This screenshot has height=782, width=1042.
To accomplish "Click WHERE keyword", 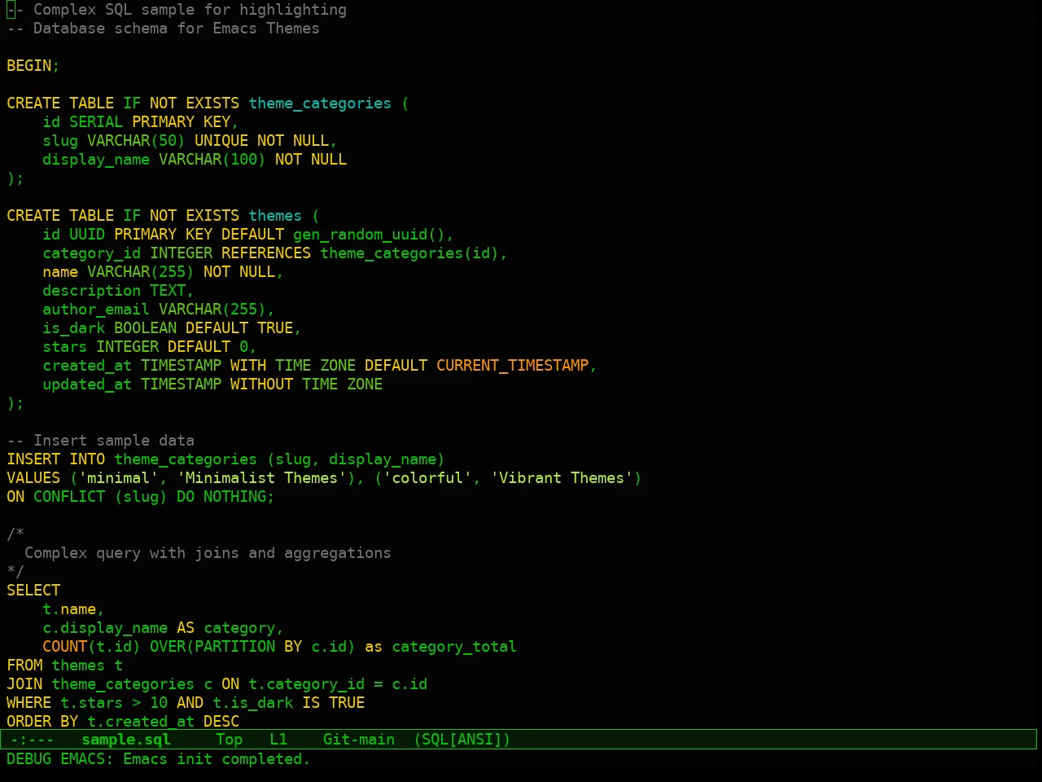I will 28,703.
